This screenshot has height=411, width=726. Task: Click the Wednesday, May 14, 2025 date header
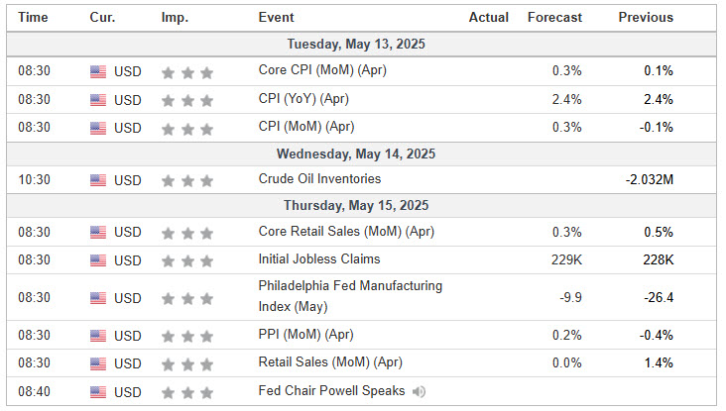pos(356,154)
